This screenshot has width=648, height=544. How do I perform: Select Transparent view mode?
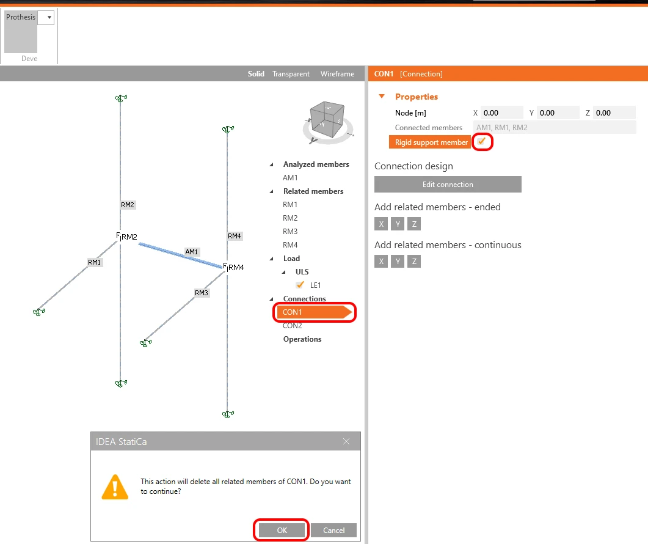click(x=291, y=73)
